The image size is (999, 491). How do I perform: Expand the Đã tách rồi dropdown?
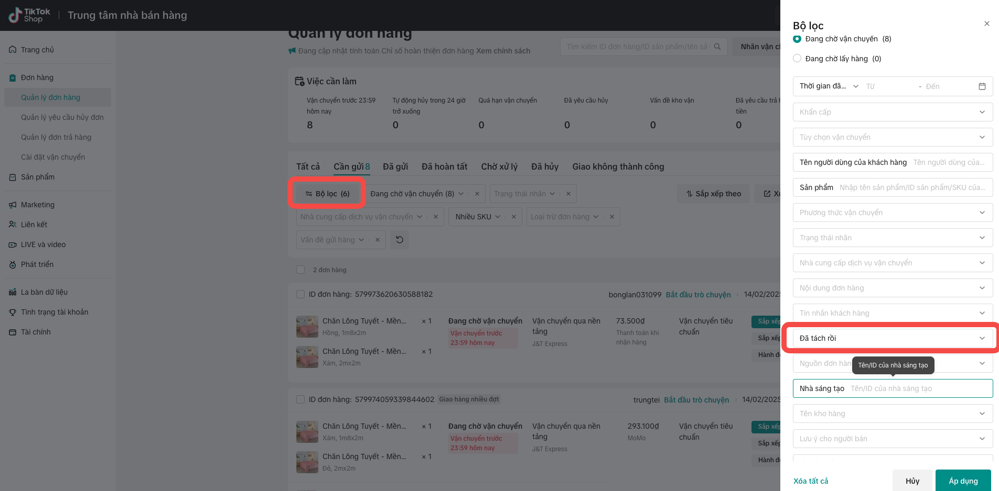[892, 338]
